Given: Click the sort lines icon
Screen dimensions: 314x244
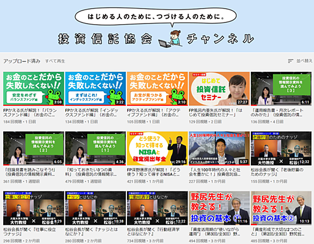Looking at the screenshot, I should (290, 61).
